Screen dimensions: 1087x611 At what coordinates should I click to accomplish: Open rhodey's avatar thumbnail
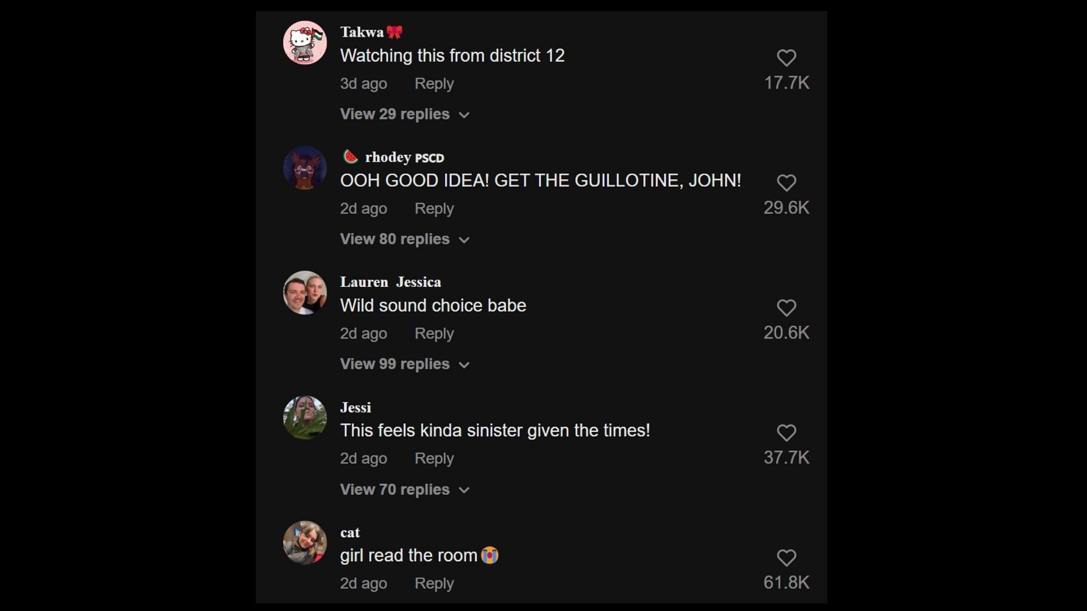click(x=305, y=167)
